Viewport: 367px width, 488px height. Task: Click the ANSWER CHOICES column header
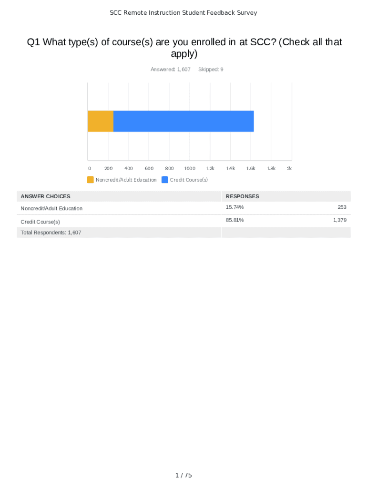(45, 196)
